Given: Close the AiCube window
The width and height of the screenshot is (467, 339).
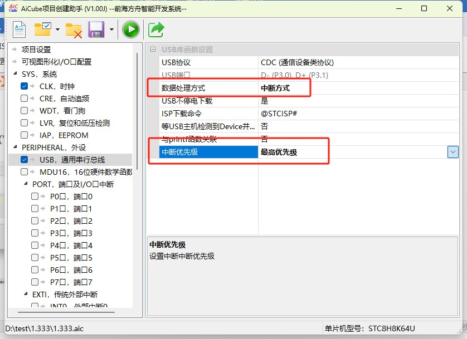Looking at the screenshot, I should click(450, 8).
